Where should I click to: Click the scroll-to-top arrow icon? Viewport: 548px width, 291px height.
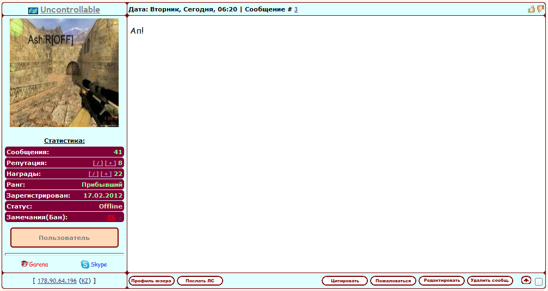point(526,280)
